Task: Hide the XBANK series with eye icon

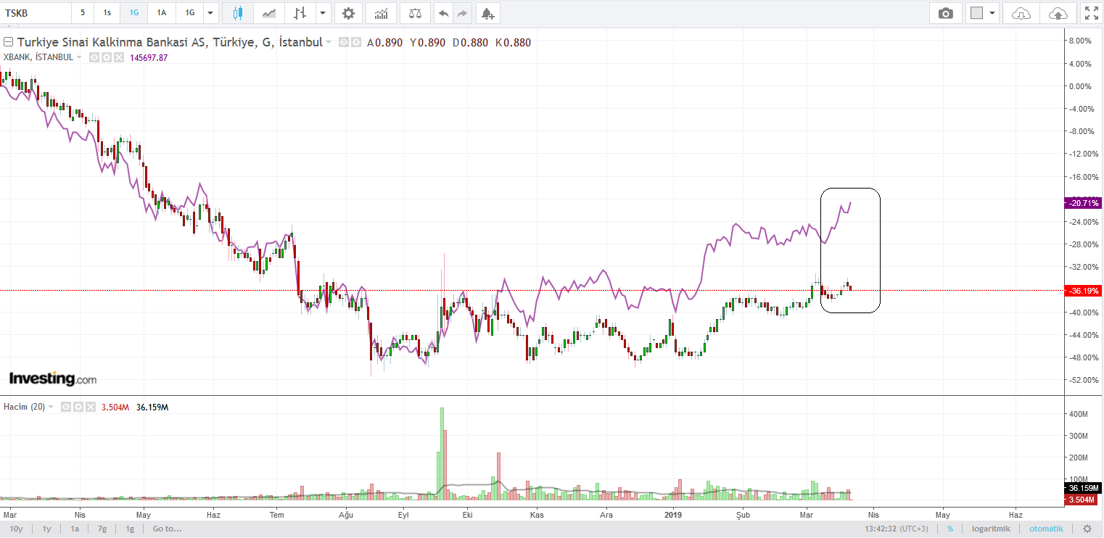Action: (x=94, y=57)
